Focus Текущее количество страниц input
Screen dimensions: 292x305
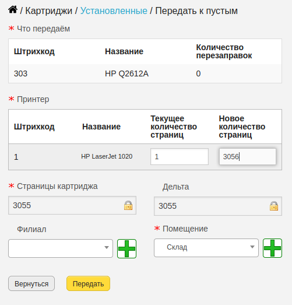tap(180, 157)
